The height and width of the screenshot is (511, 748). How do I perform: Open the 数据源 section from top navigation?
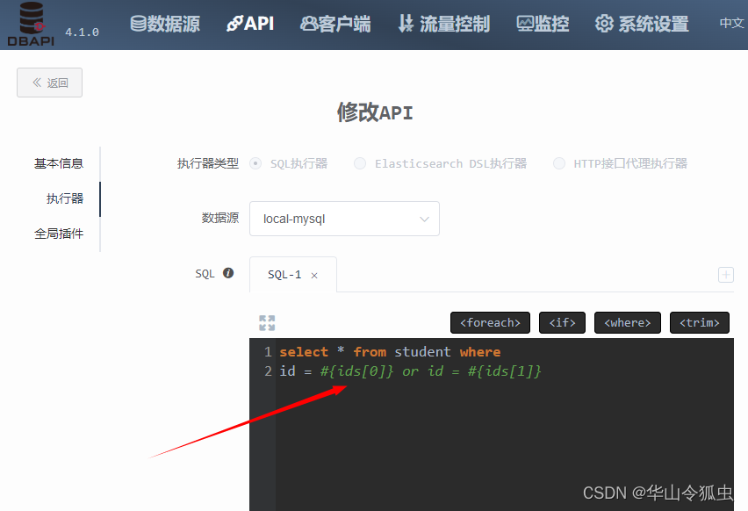pos(165,24)
